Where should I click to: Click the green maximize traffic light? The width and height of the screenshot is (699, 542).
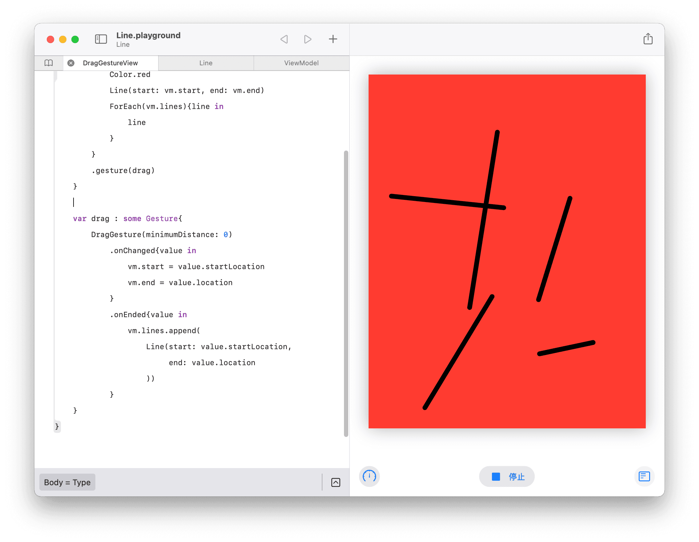pos(75,39)
